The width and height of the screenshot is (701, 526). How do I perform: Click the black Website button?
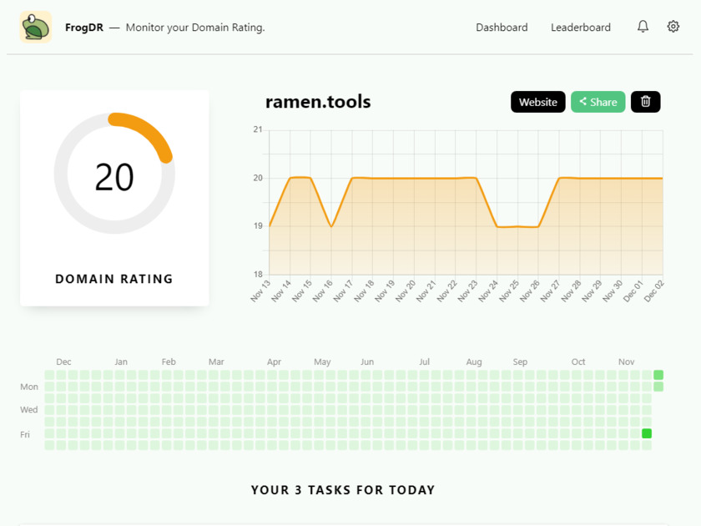pyautogui.click(x=537, y=102)
